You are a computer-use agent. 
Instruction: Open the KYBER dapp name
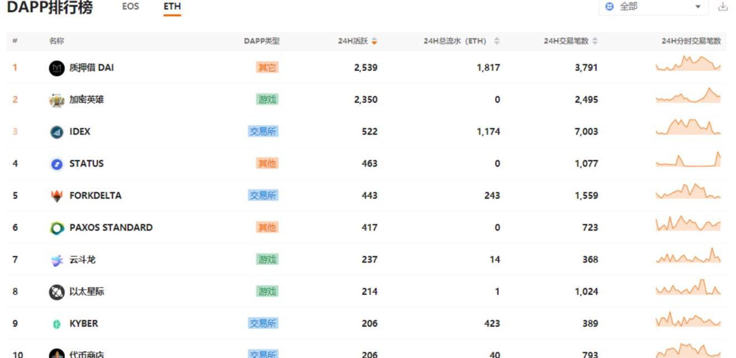[x=84, y=323]
